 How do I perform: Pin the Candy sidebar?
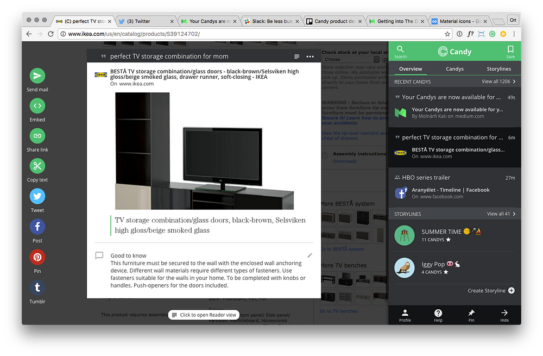471,315
